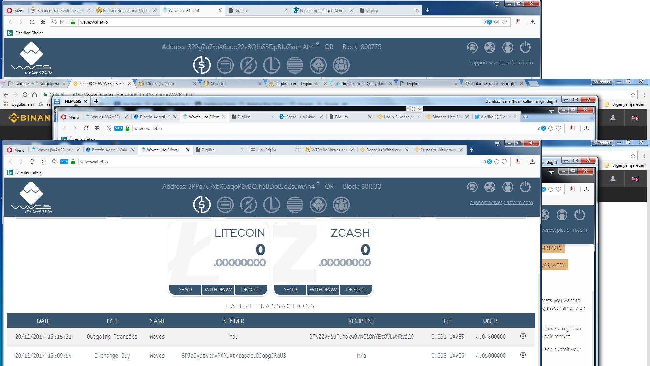Click the Wallet dollar icon in top Waves window
This screenshot has width=650, height=366.
point(202,65)
